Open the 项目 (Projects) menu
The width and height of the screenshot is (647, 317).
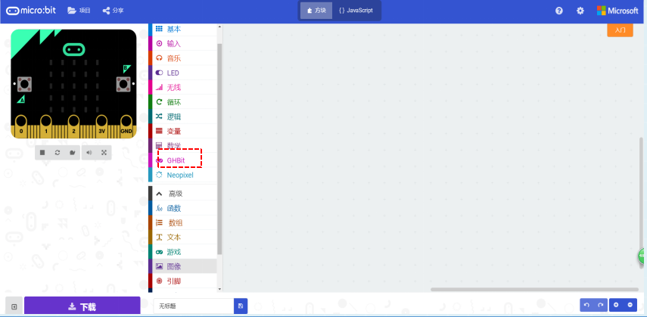pyautogui.click(x=79, y=11)
